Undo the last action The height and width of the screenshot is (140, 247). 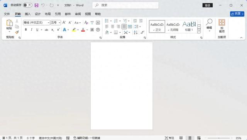(x=43, y=5)
